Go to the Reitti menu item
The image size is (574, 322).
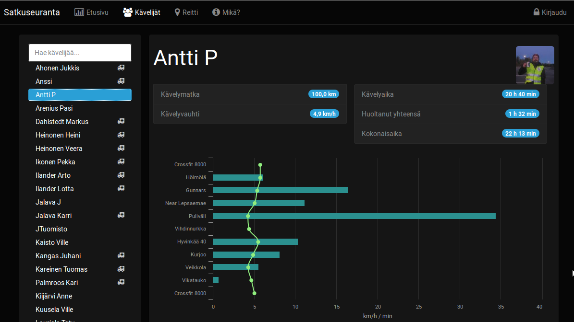[186, 12]
